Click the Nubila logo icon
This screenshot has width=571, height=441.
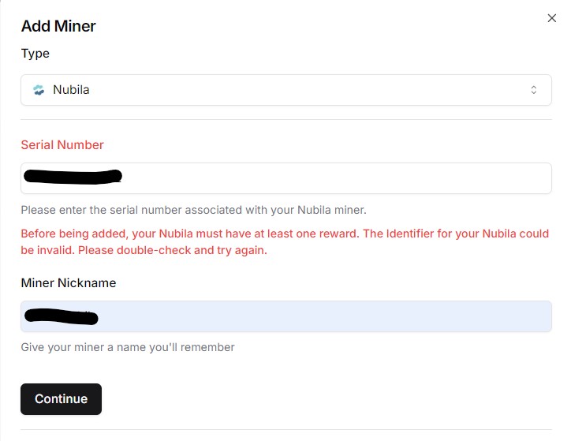[x=39, y=90]
